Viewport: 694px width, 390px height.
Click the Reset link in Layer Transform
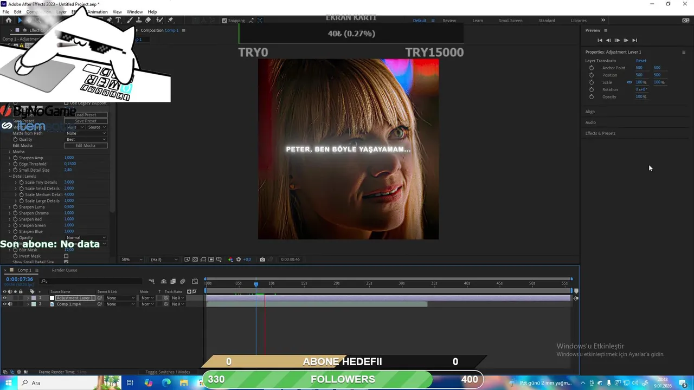(x=641, y=61)
